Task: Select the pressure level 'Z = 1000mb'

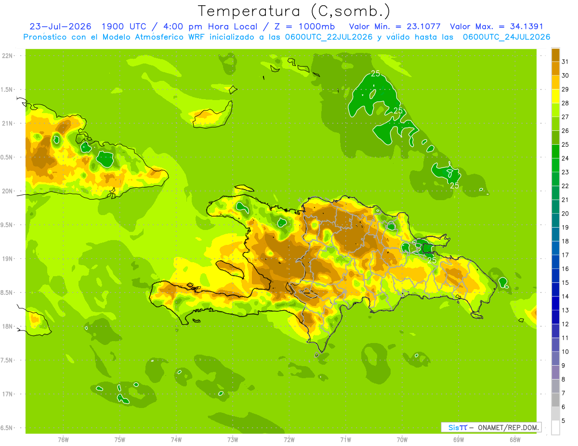Action: click(x=305, y=26)
